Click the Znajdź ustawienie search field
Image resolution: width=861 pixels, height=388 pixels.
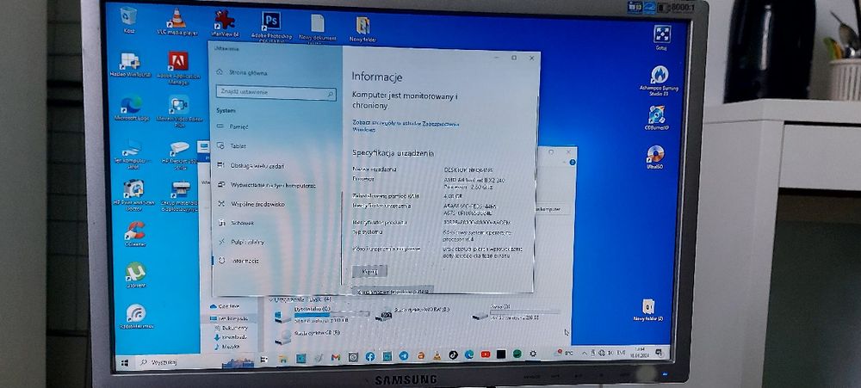click(276, 93)
